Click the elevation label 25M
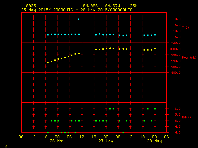Viewport: 198px width, 148px height. (x=134, y=6)
